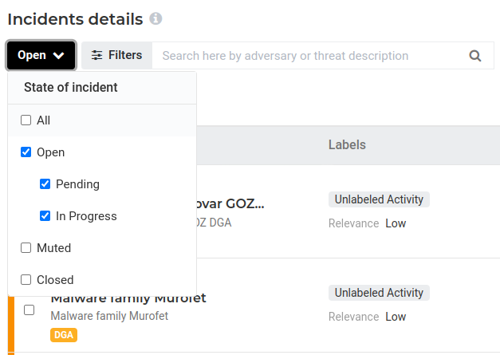The image size is (500, 355).
Task: Open the partially hidden GOZ DGA incident
Action: 231,204
